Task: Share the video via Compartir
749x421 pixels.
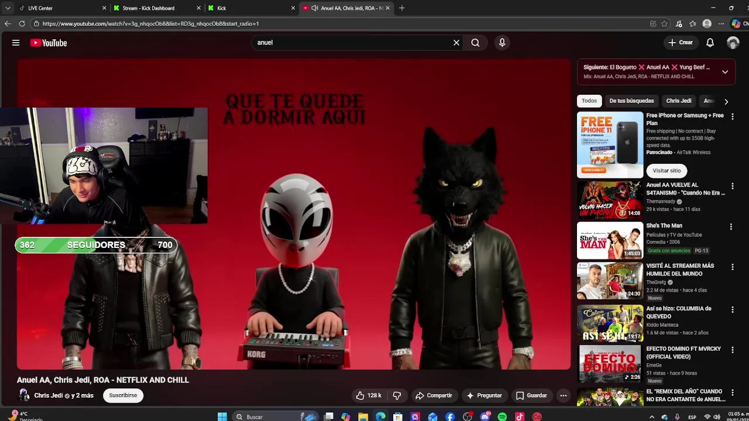Action: click(434, 396)
